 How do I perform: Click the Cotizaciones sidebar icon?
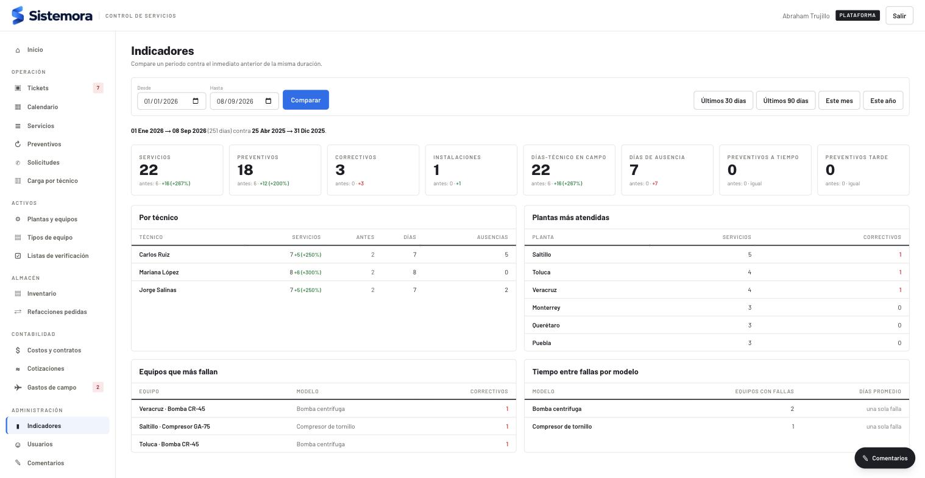18,369
